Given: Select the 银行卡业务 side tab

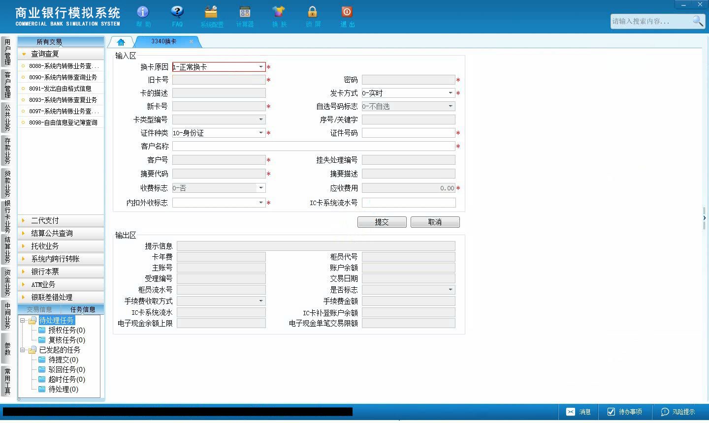Looking at the screenshot, I should click(7, 216).
